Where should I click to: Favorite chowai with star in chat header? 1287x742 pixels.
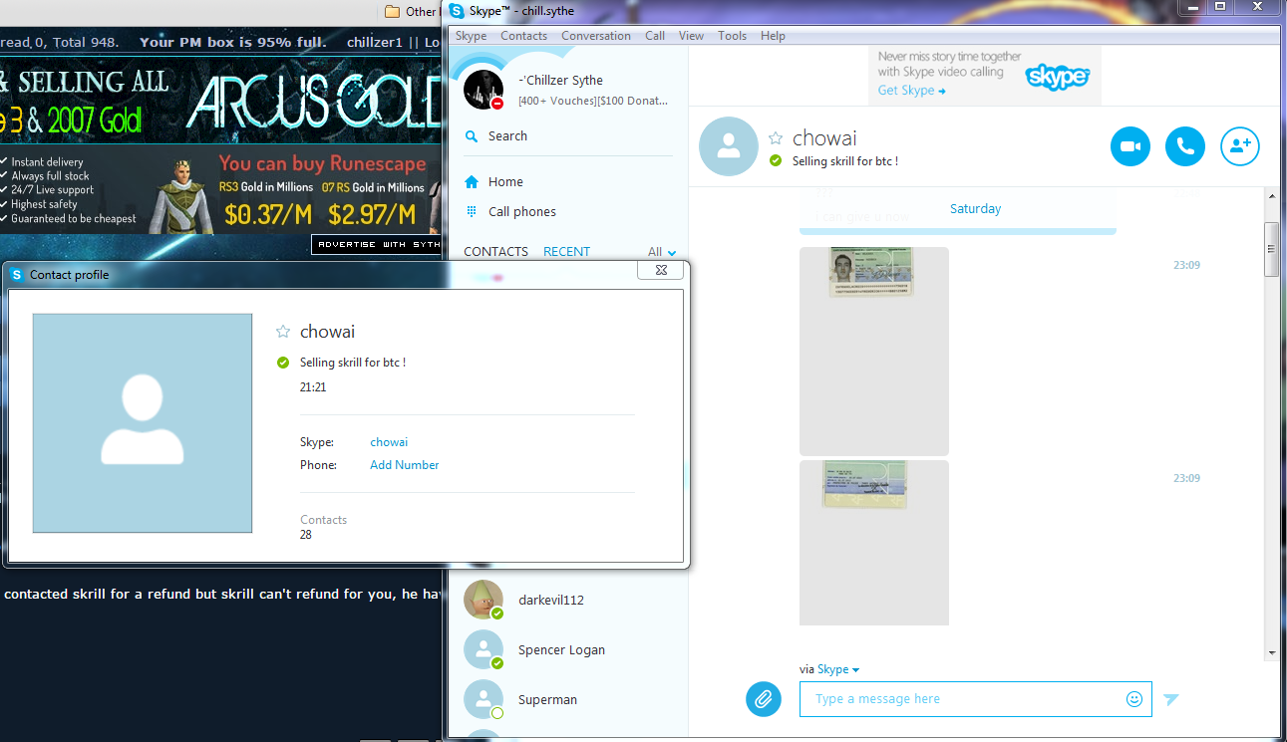click(x=776, y=138)
